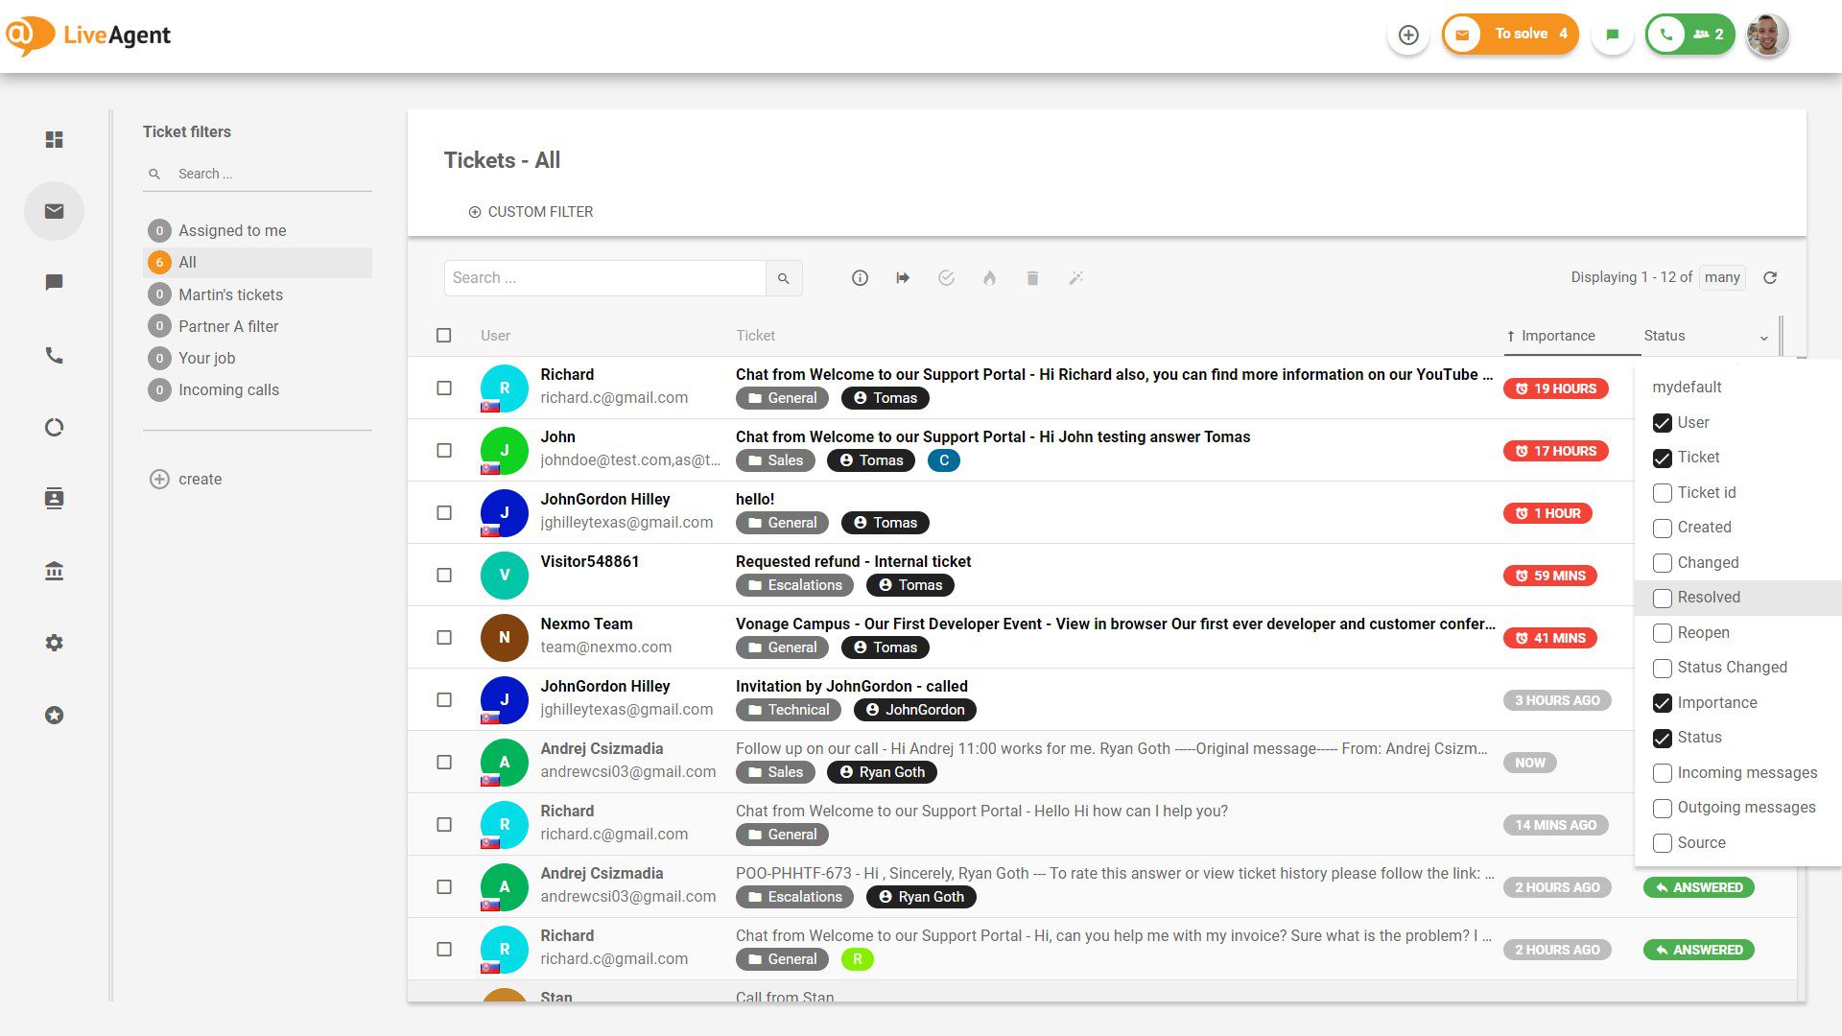Open 'Invitation by JohnGordon - called' ticket

(x=851, y=686)
